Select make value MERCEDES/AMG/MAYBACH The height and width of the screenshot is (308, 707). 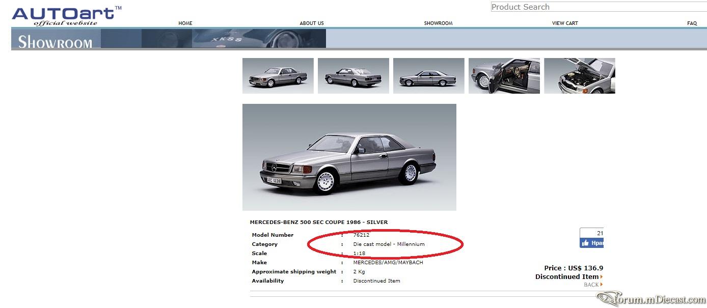(x=388, y=263)
